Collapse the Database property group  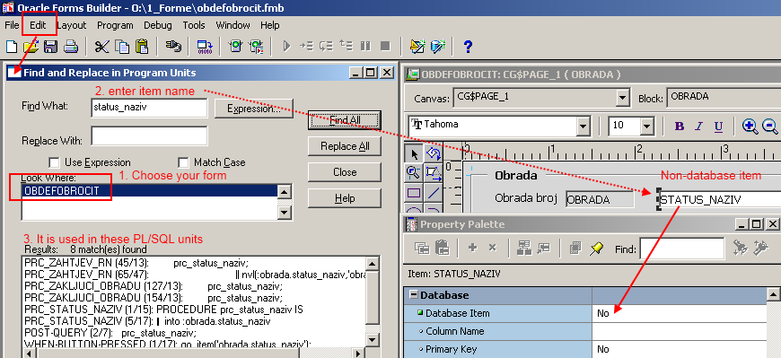[x=414, y=295]
